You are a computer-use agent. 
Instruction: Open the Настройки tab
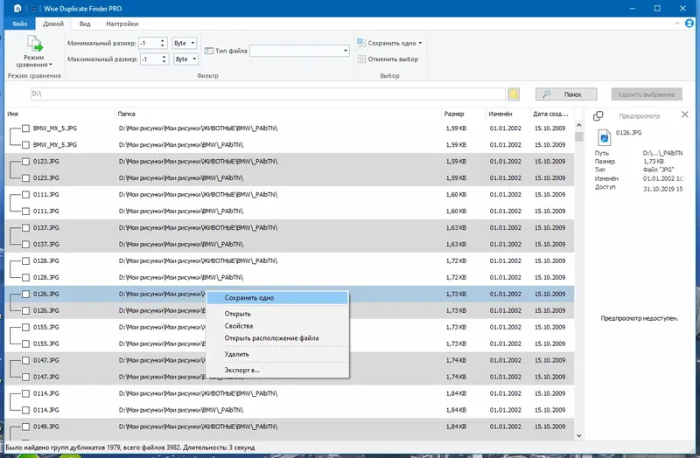coord(122,24)
